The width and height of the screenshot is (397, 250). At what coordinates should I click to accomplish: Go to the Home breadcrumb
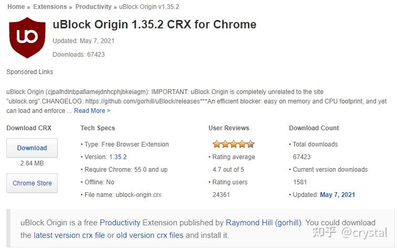pyautogui.click(x=16, y=7)
